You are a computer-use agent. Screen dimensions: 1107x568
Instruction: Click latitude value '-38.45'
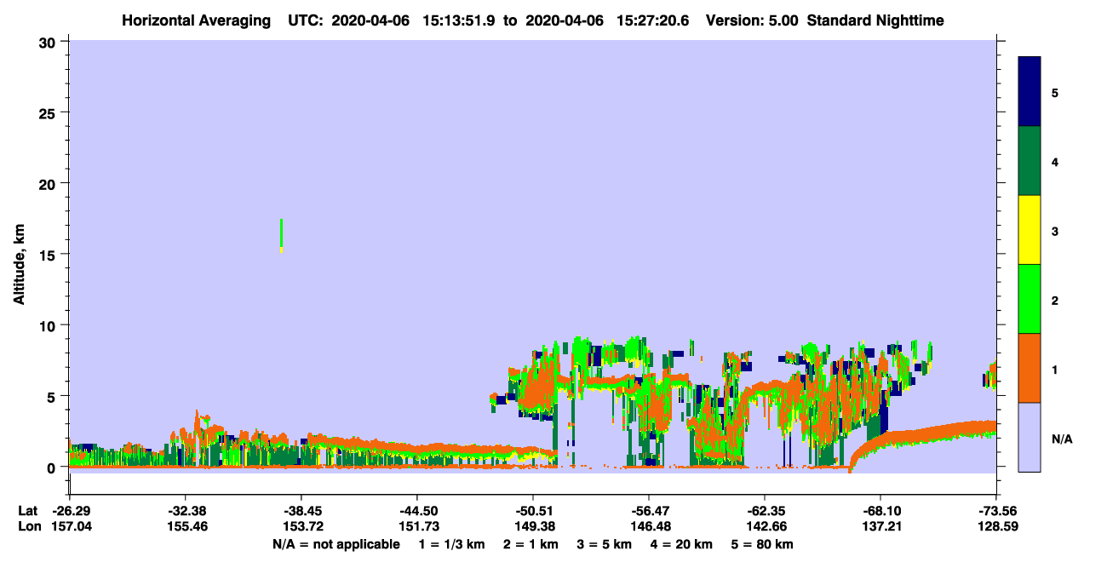[301, 511]
